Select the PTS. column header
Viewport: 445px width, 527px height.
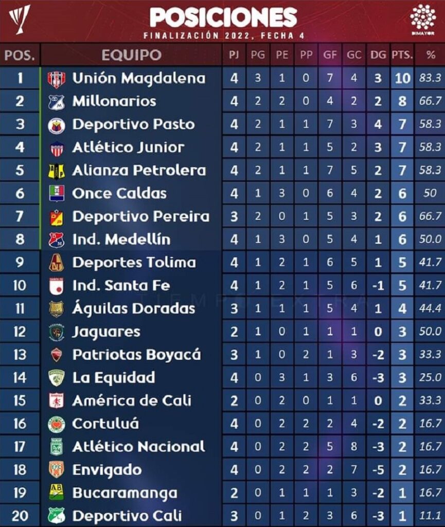point(402,55)
